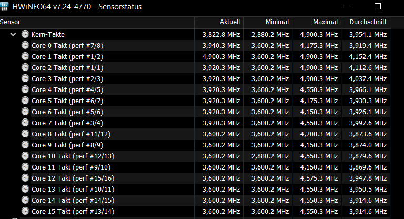Click the Core 0 Takt clock icon
The width and height of the screenshot is (404, 219).
pyautogui.click(x=25, y=45)
